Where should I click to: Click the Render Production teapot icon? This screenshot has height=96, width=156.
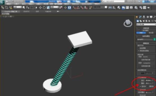pos(149,8)
